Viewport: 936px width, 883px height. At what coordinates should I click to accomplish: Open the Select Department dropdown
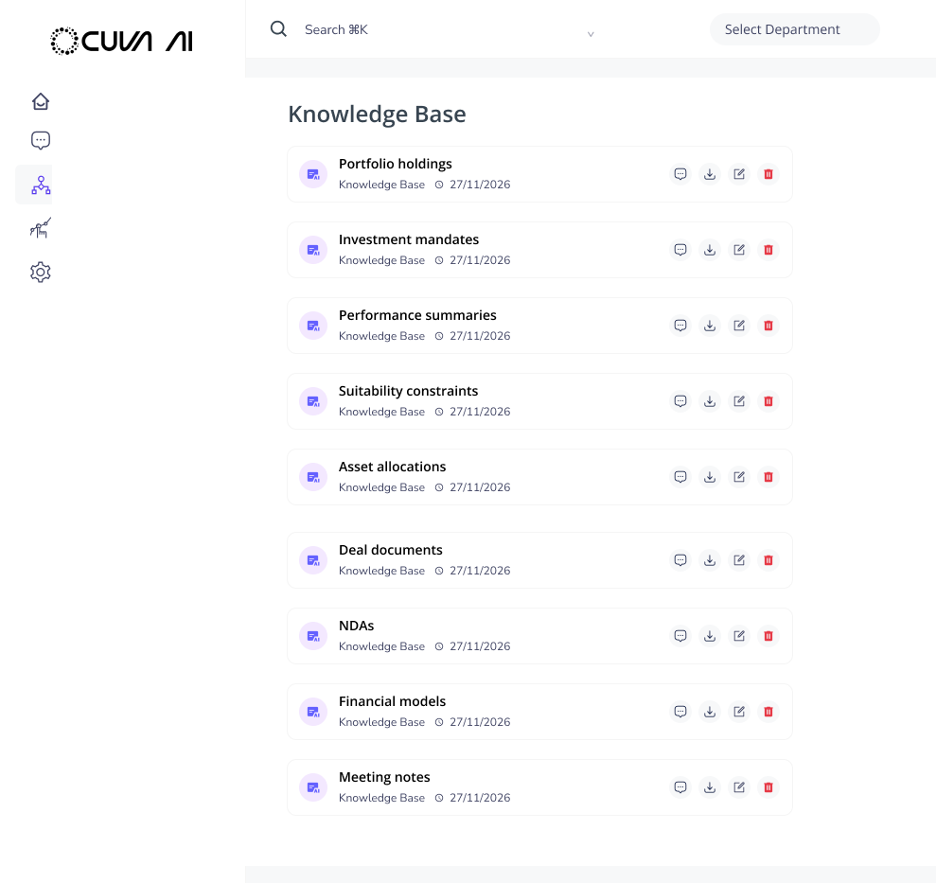coord(794,29)
